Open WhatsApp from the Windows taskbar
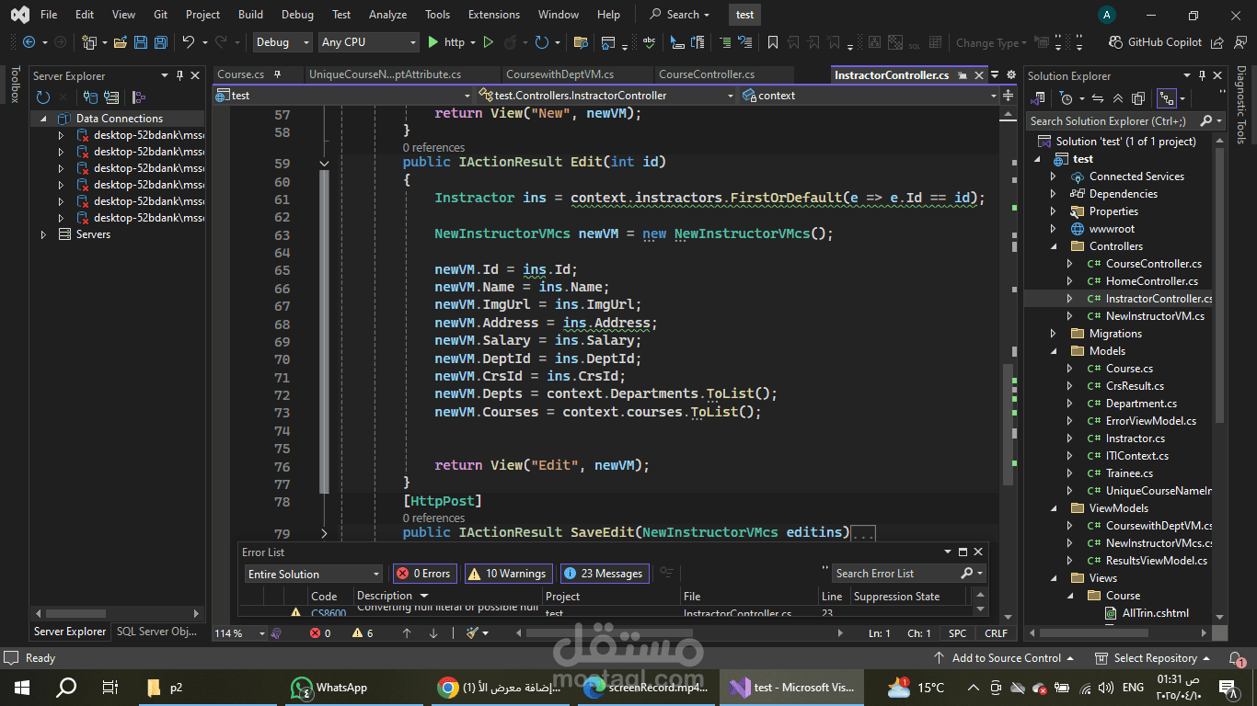Image resolution: width=1257 pixels, height=706 pixels. [x=331, y=688]
